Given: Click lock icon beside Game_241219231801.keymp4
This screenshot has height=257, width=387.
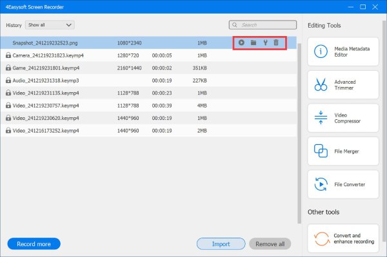Looking at the screenshot, I should 8,68.
